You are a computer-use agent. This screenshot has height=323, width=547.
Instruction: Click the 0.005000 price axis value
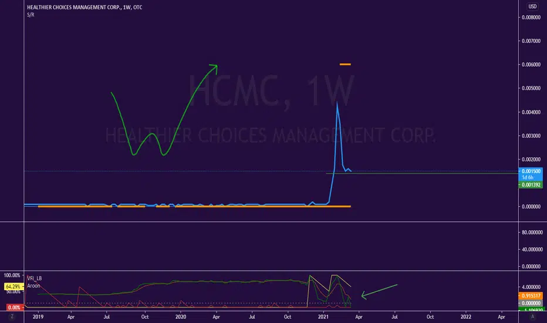531,88
